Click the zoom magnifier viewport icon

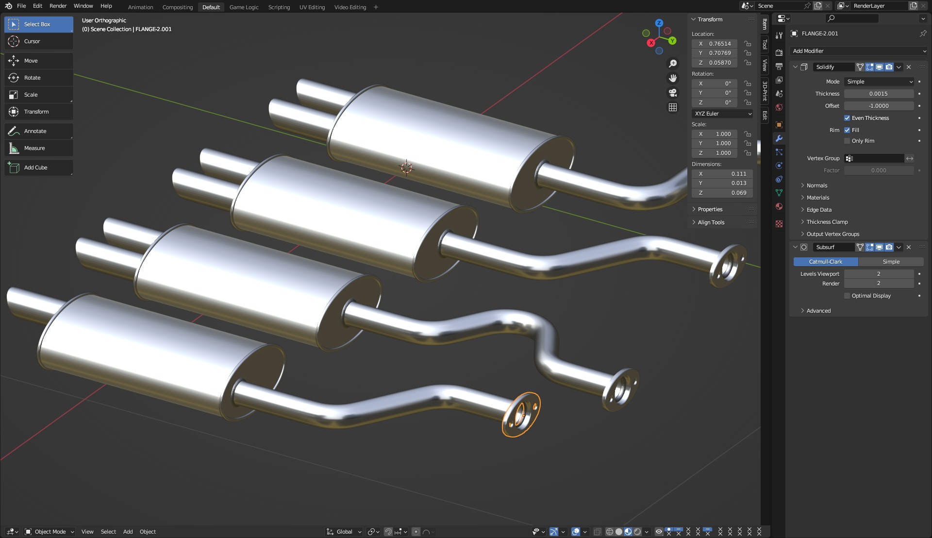click(x=673, y=64)
